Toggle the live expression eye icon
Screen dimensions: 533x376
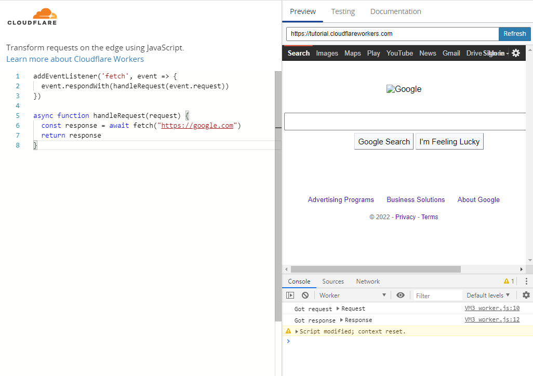coord(400,295)
